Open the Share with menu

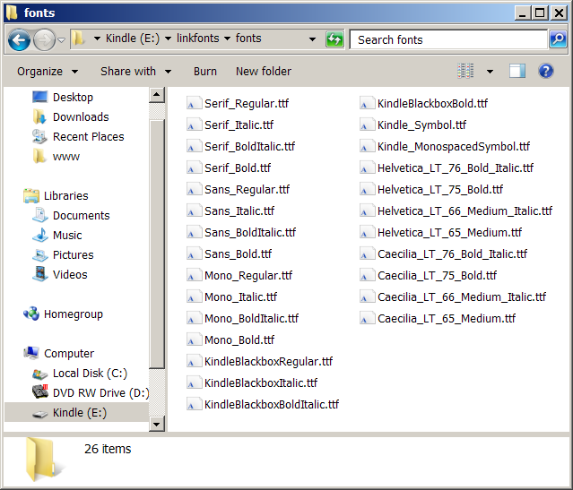point(136,71)
